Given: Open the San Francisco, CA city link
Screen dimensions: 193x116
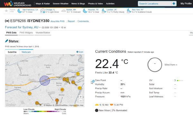Looking at the screenshot, I should click(30, 10).
